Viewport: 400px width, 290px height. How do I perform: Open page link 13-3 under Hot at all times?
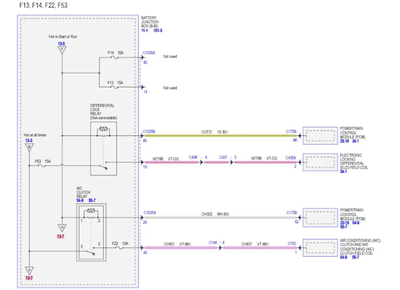tap(28, 141)
